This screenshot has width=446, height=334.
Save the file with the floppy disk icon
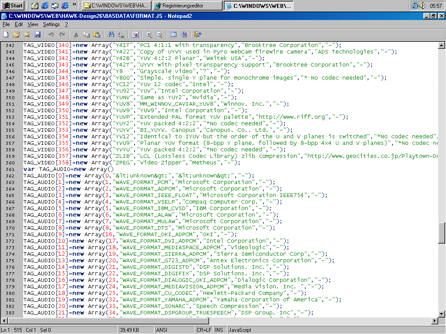coord(37,34)
